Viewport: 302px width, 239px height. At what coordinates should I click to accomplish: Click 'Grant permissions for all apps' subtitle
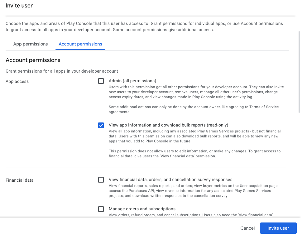(62, 71)
